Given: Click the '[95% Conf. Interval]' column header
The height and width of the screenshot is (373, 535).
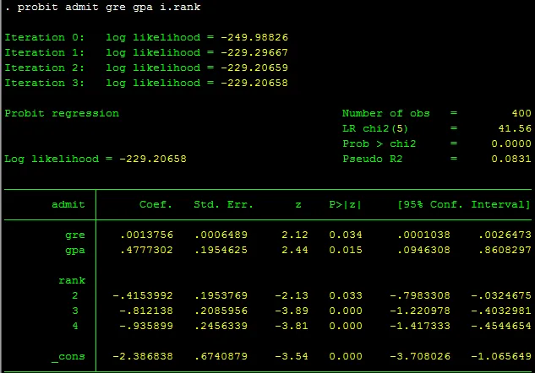Looking at the screenshot, I should point(464,204).
